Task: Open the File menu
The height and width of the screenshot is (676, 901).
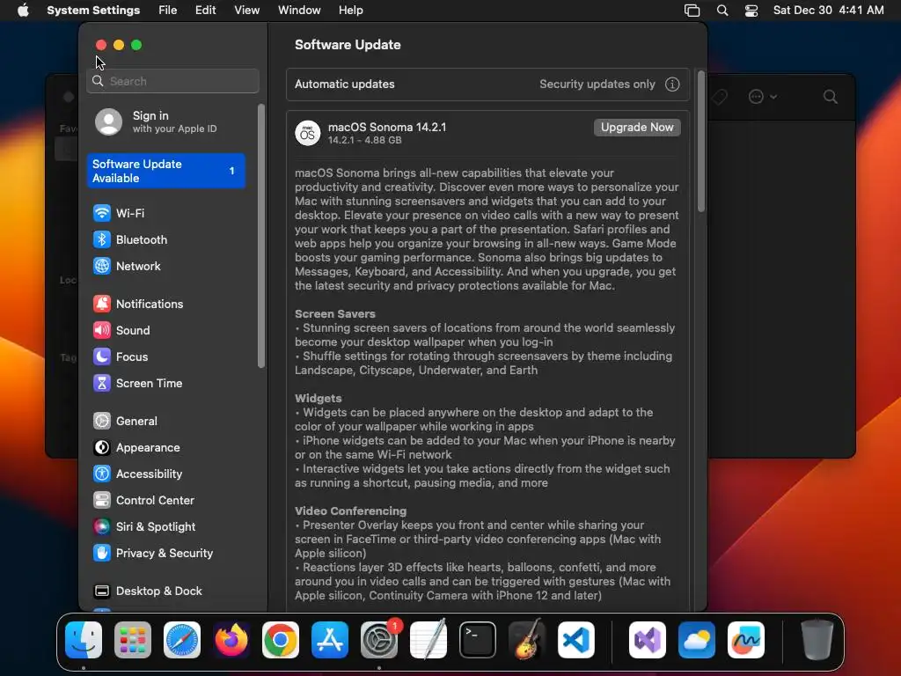Action: (x=168, y=11)
